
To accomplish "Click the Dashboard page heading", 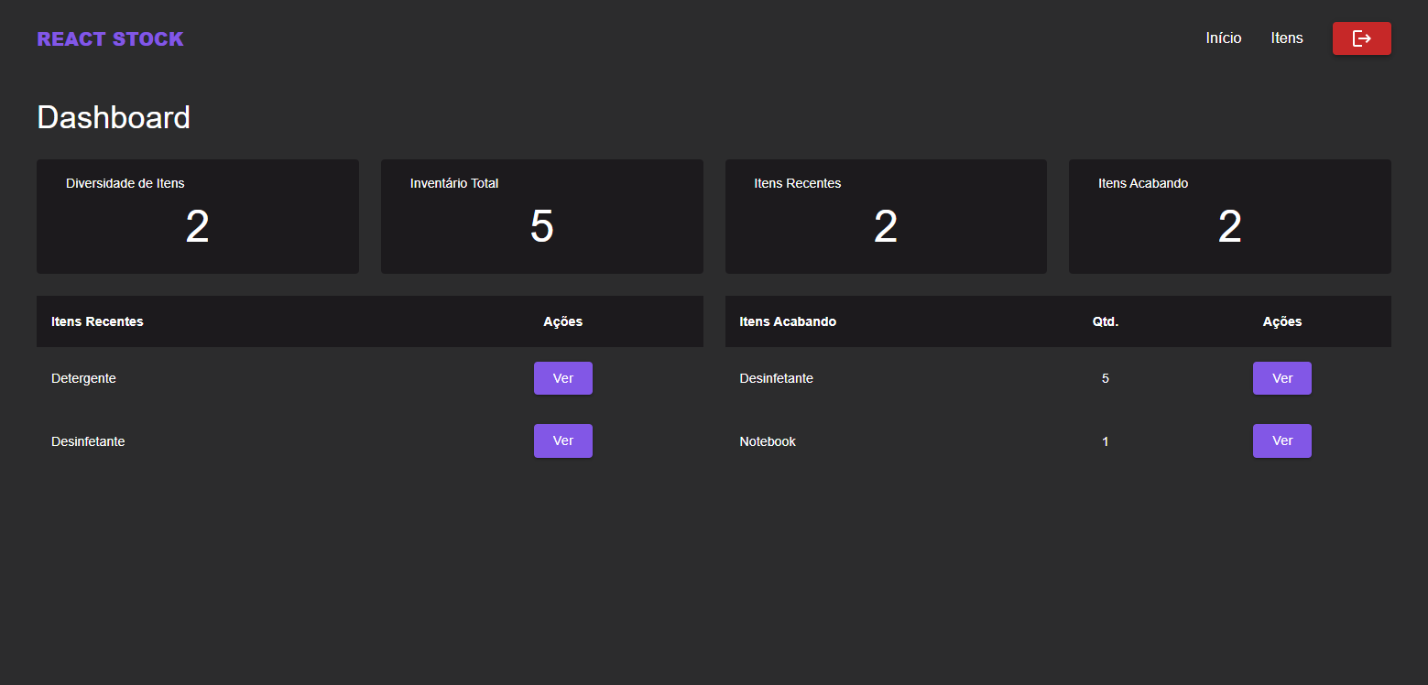I will [x=114, y=117].
